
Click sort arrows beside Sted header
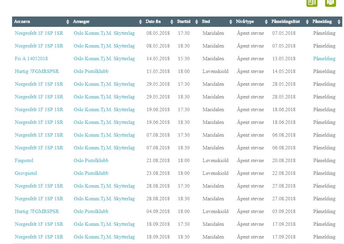231,22
